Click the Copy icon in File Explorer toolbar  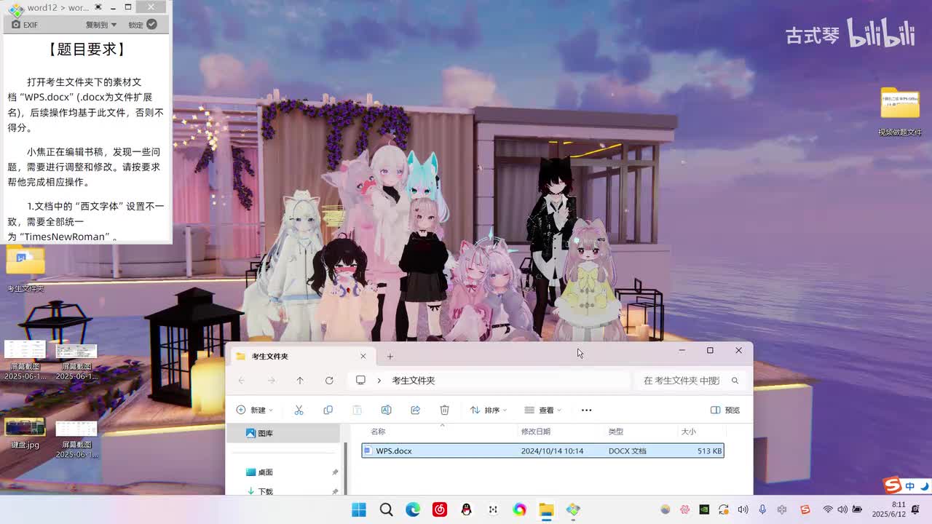click(328, 410)
